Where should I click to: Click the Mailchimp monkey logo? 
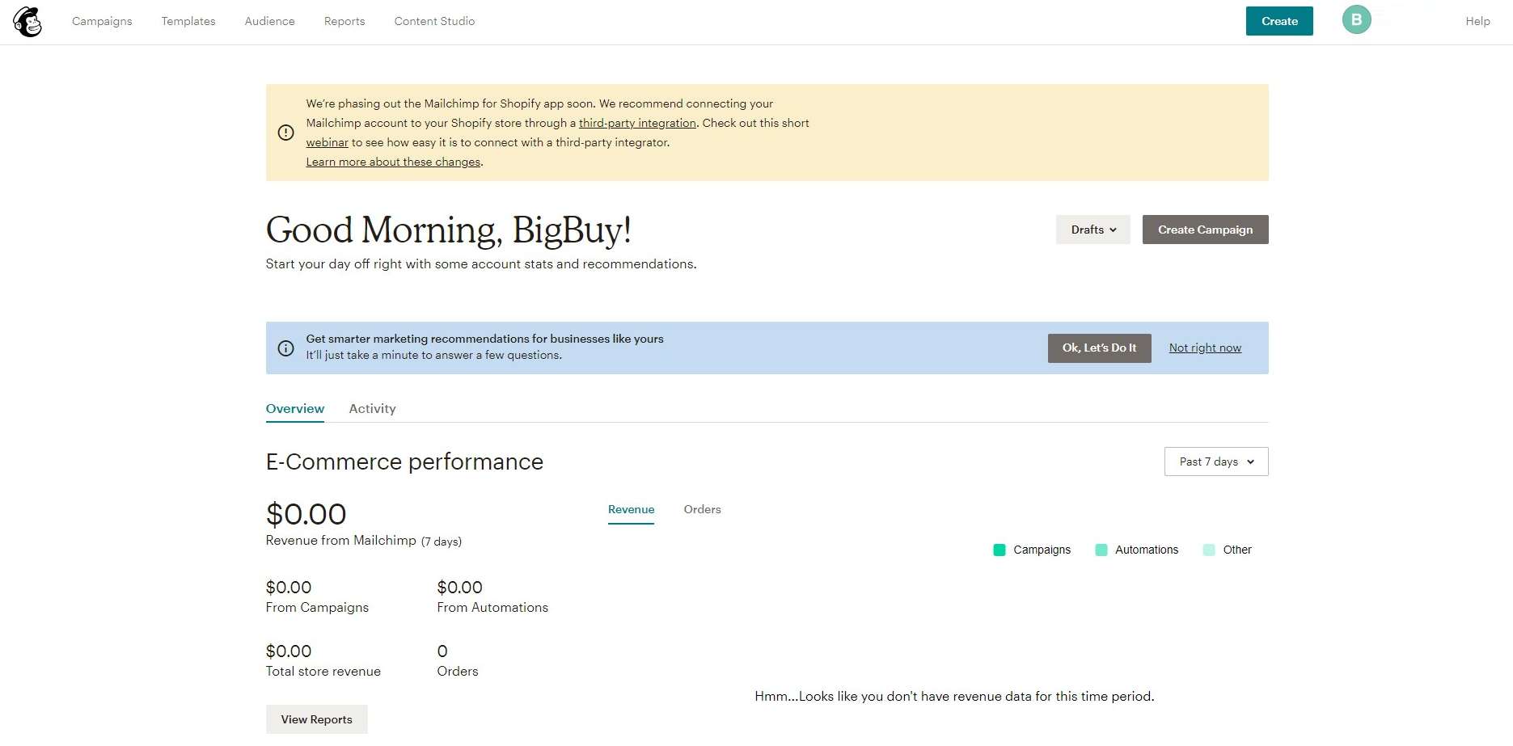[x=27, y=22]
